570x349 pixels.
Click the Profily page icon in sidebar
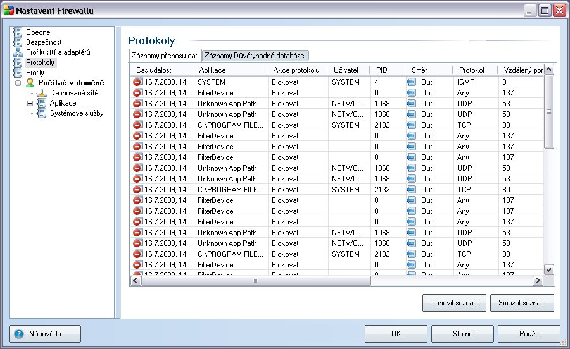[18, 73]
